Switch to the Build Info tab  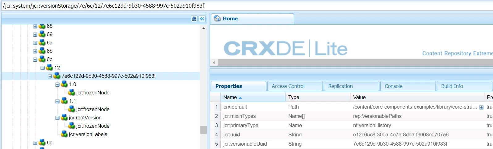tap(464, 86)
